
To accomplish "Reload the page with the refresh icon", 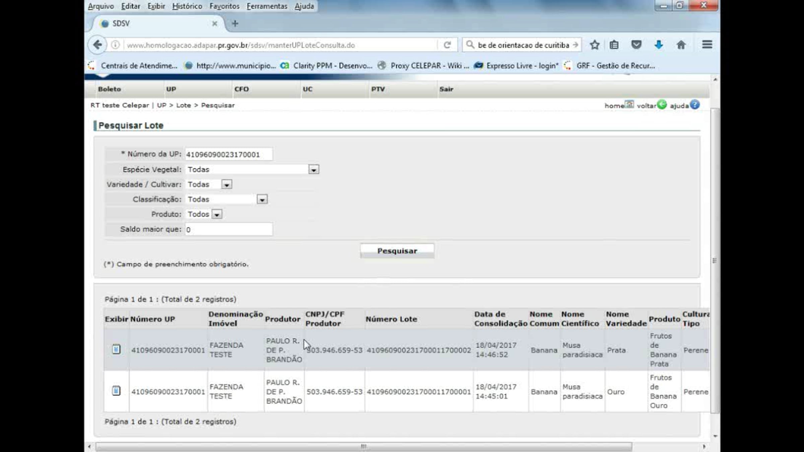I will pos(447,45).
